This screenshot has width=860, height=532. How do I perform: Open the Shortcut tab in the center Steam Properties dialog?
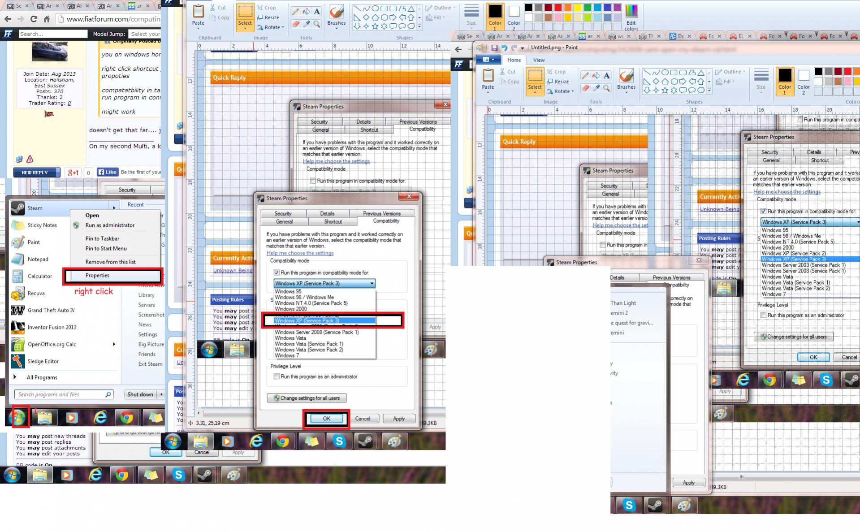333,221
